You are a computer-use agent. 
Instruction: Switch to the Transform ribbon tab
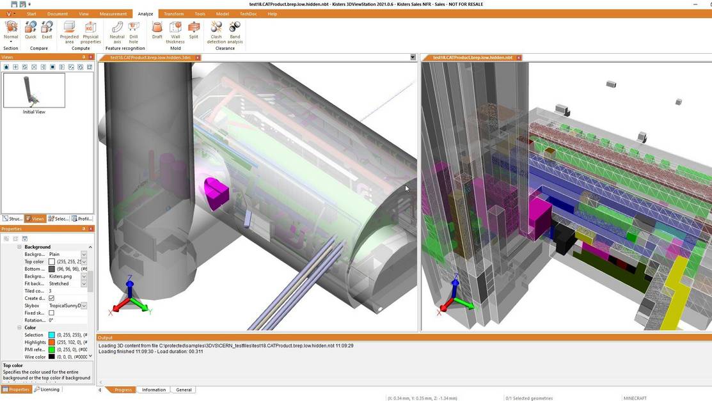[x=174, y=14]
